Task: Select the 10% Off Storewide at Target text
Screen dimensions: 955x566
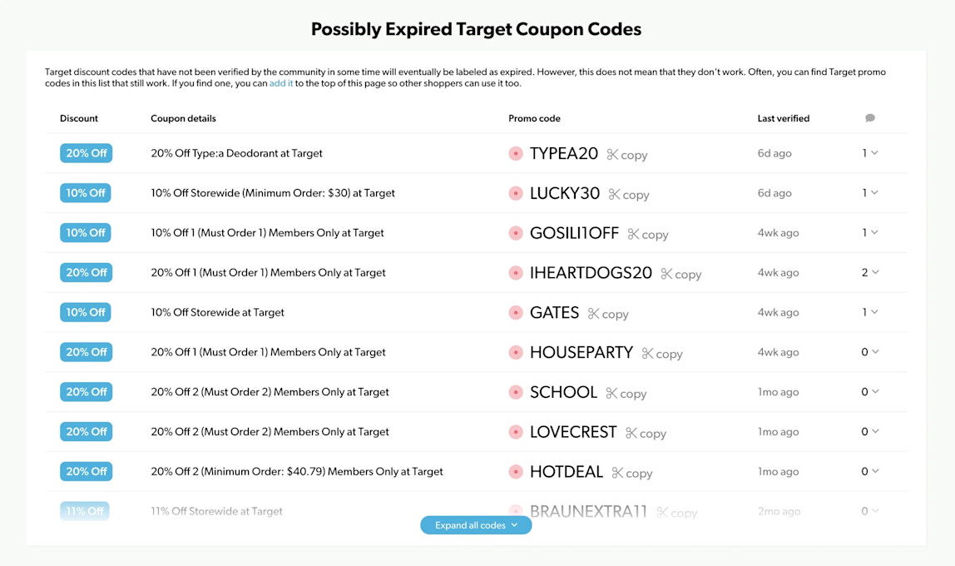Action: point(217,313)
